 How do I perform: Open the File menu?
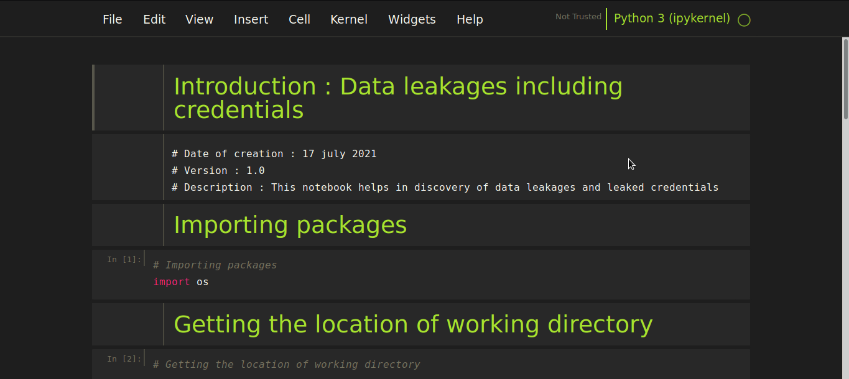click(x=113, y=19)
